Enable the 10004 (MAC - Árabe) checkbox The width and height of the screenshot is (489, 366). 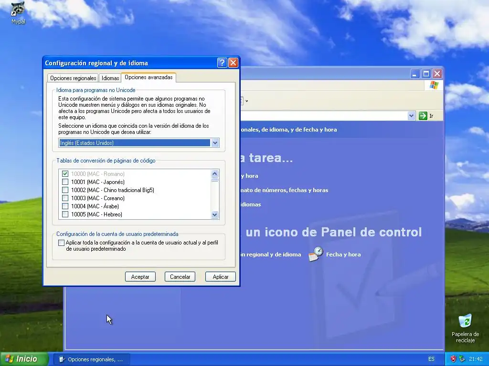tap(65, 206)
